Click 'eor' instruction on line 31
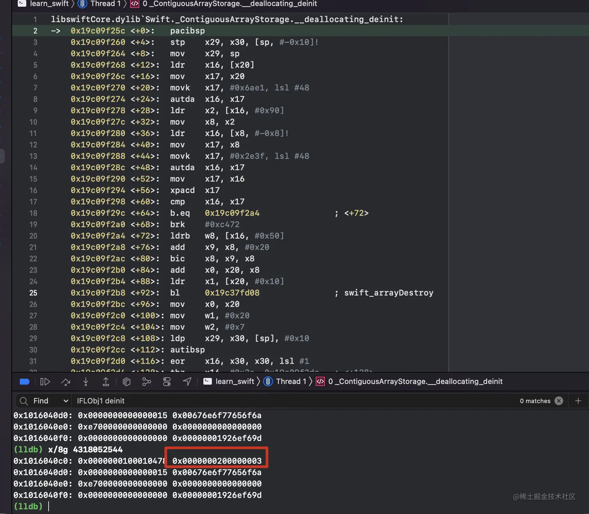This screenshot has width=589, height=514. pyautogui.click(x=177, y=361)
